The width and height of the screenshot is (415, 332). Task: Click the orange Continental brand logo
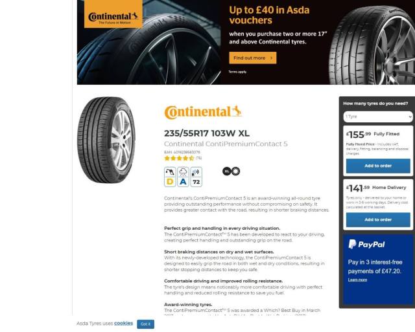coord(203,112)
